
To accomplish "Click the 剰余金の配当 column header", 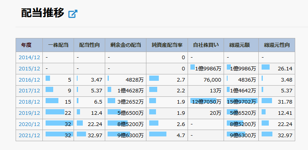I will (126, 45).
